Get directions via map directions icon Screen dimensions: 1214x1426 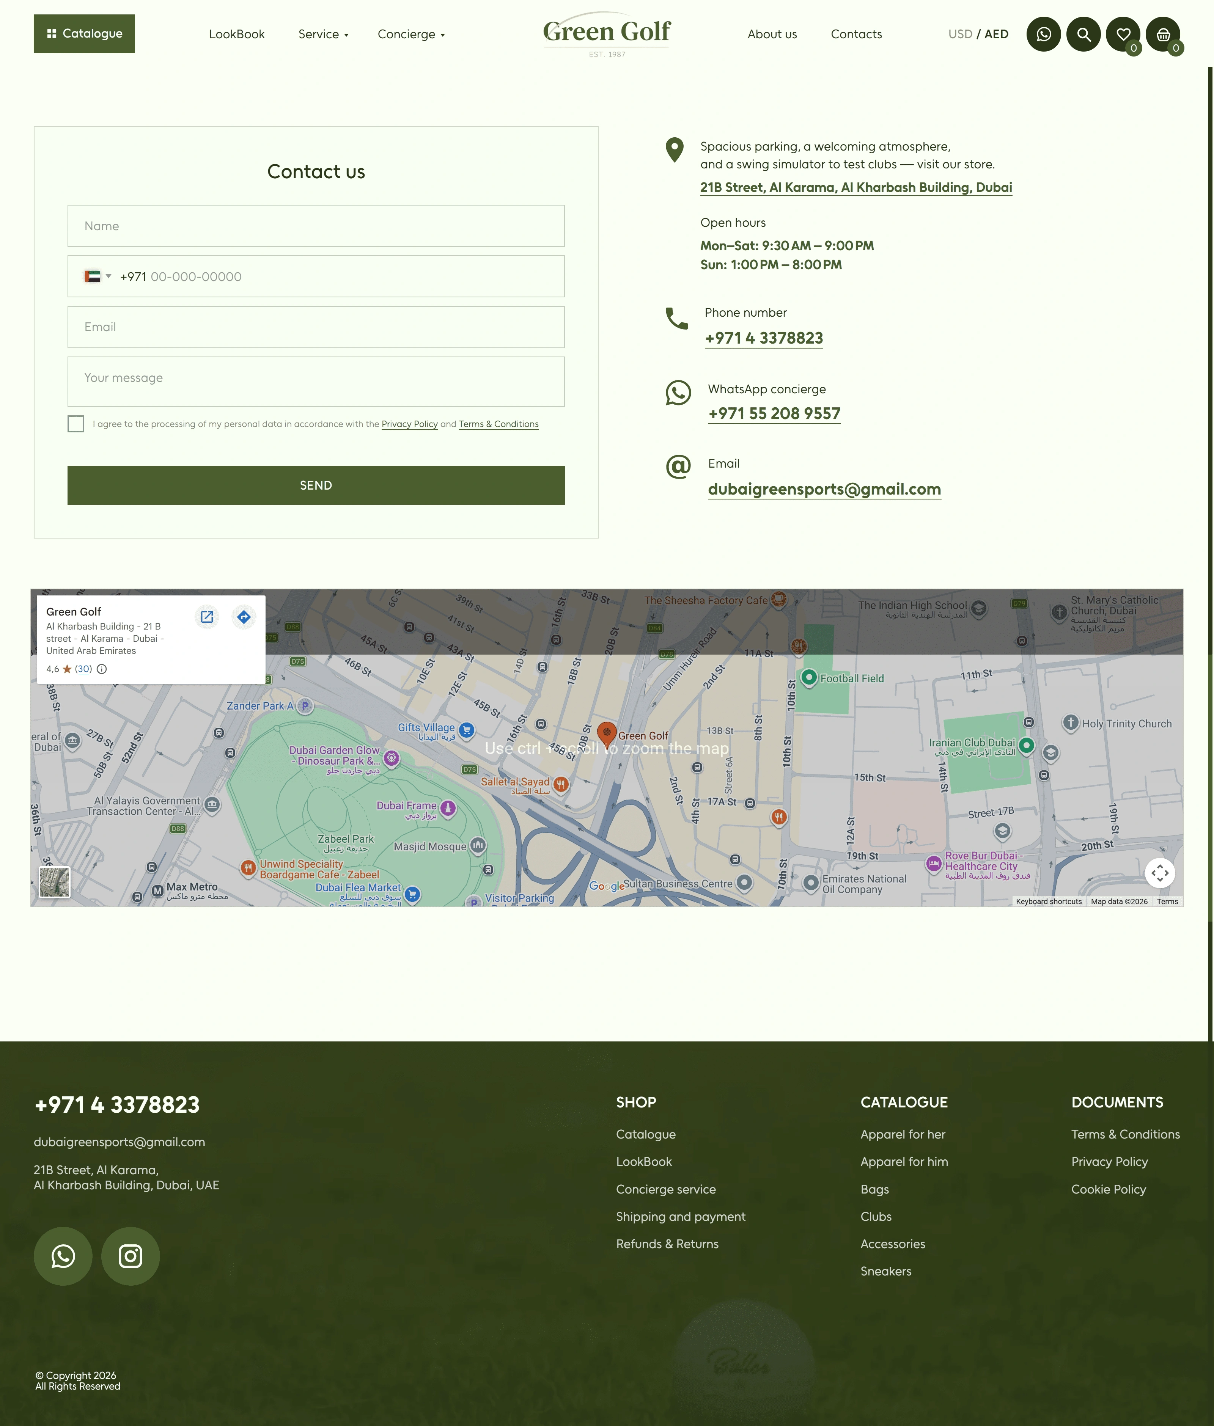pos(244,617)
